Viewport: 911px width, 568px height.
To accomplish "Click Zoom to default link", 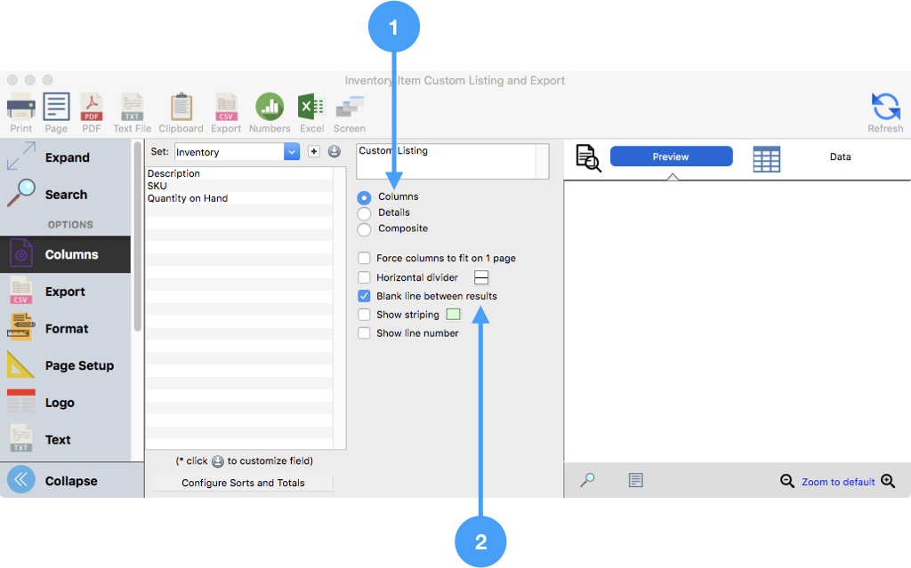I will point(838,482).
